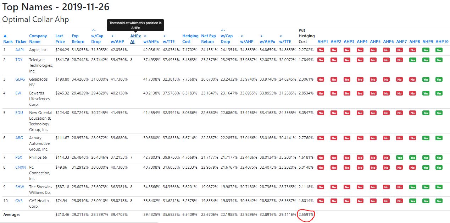This screenshot has width=450, height=223.
Task: Click EDU's AHP10 Yes badge
Action: (439, 113)
